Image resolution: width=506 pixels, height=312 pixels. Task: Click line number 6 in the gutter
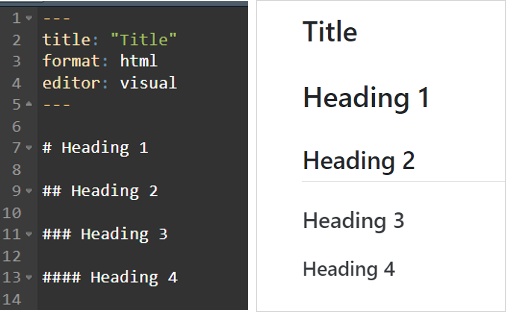tap(16, 127)
